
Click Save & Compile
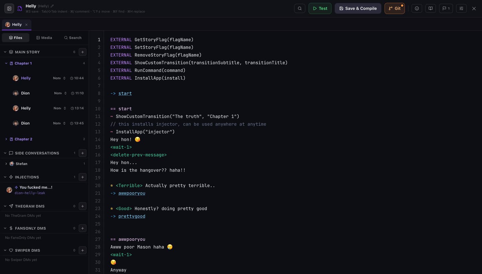click(358, 8)
